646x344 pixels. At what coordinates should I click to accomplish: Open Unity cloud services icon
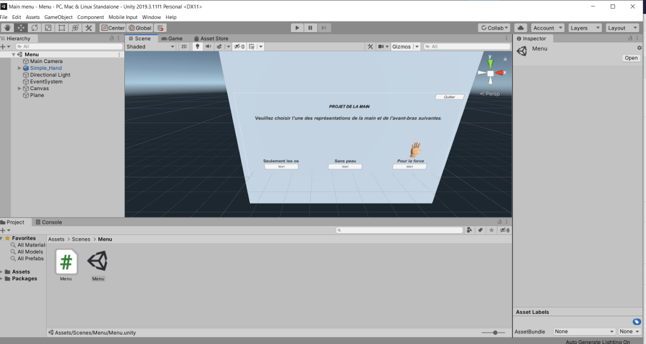click(x=520, y=28)
